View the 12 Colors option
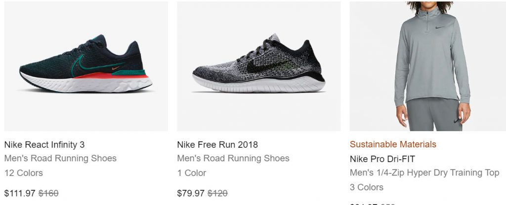Image resolution: width=506 pixels, height=205 pixels. 23,173
